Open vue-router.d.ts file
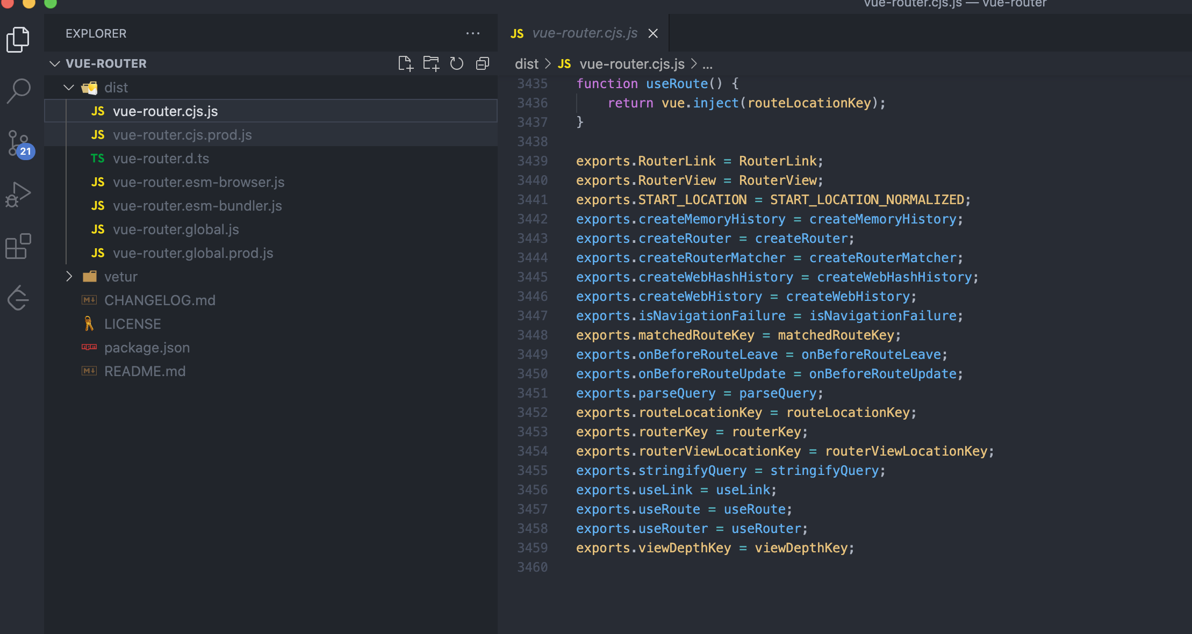1192x634 pixels. [161, 158]
